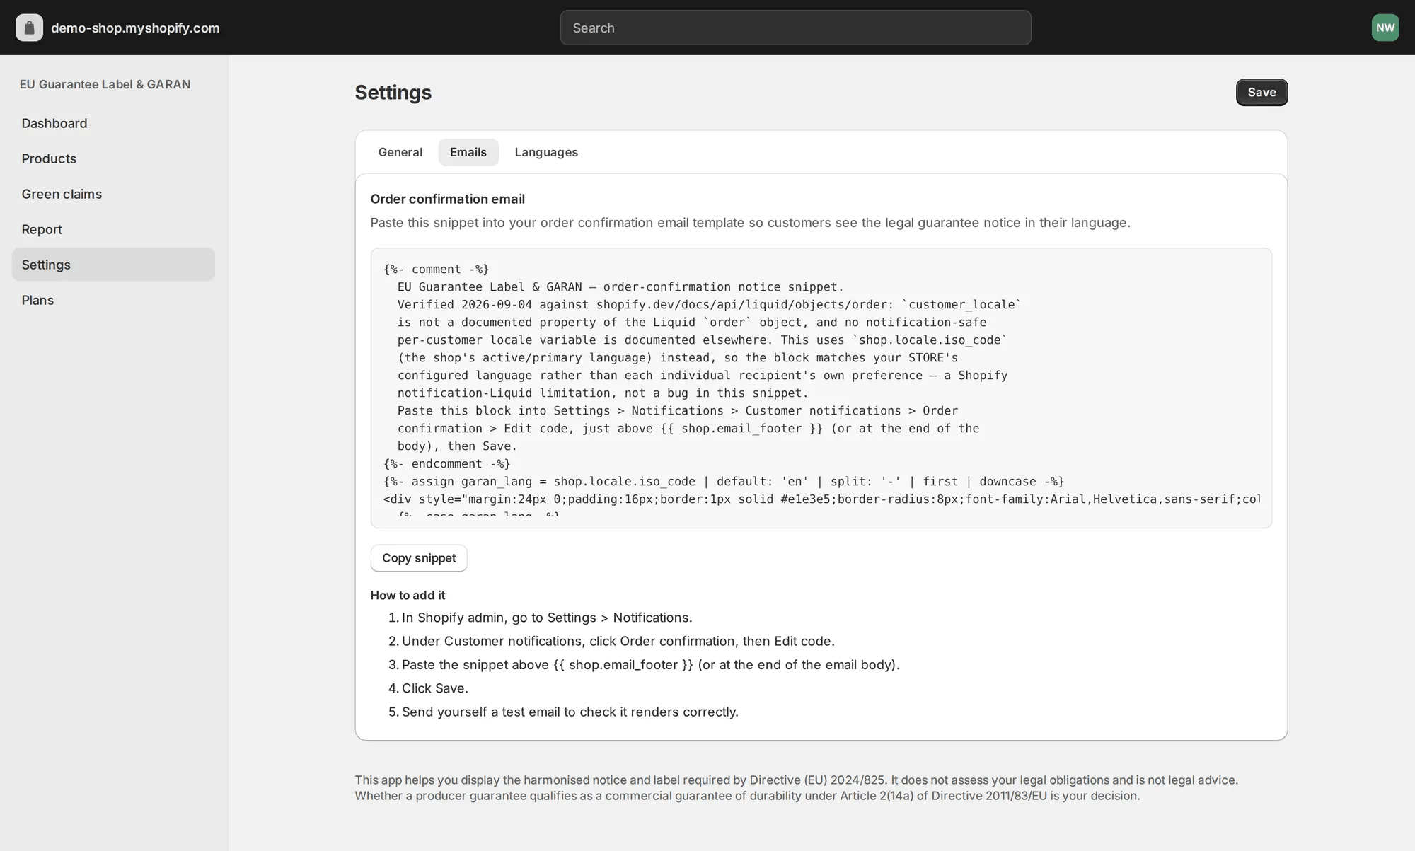
Task: Click step "Send yourself a test email"
Action: pos(570,712)
